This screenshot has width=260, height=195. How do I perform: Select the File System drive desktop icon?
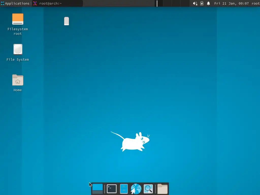click(18, 53)
